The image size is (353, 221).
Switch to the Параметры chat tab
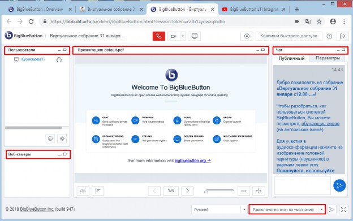click(328, 58)
